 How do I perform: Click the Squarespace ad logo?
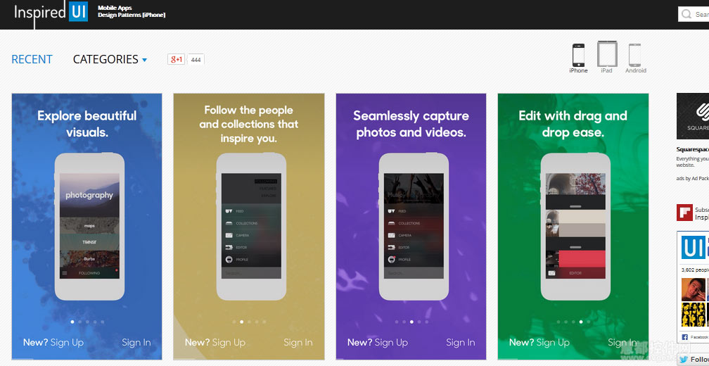[693, 116]
